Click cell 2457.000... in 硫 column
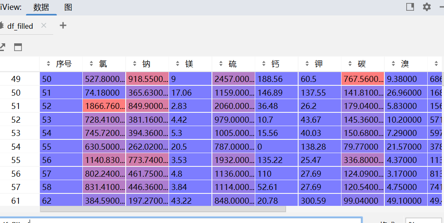 pyautogui.click(x=233, y=79)
